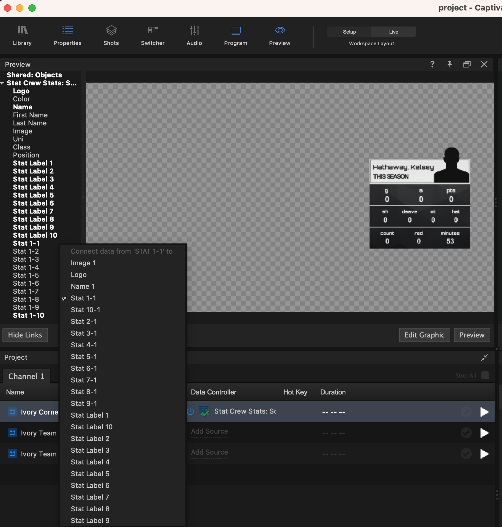Open first Add Source data controller dropdown
Image resolution: width=502 pixels, height=527 pixels.
(209, 431)
